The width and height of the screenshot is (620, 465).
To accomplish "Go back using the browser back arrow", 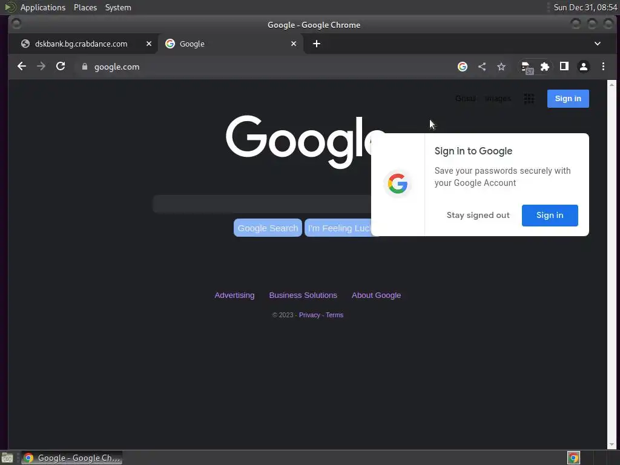I will [22, 67].
